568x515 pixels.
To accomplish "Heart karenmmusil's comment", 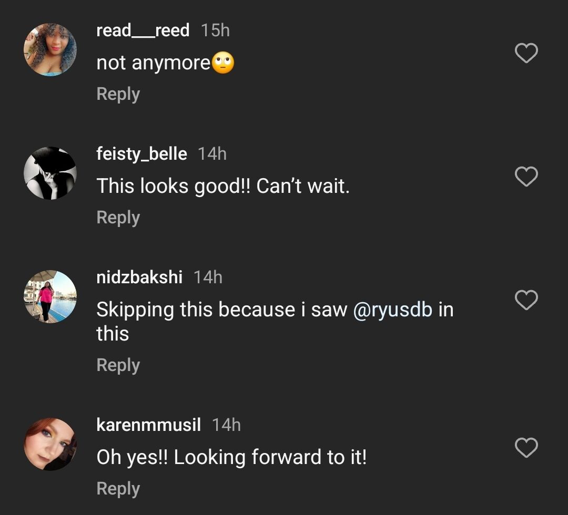I will pos(526,448).
